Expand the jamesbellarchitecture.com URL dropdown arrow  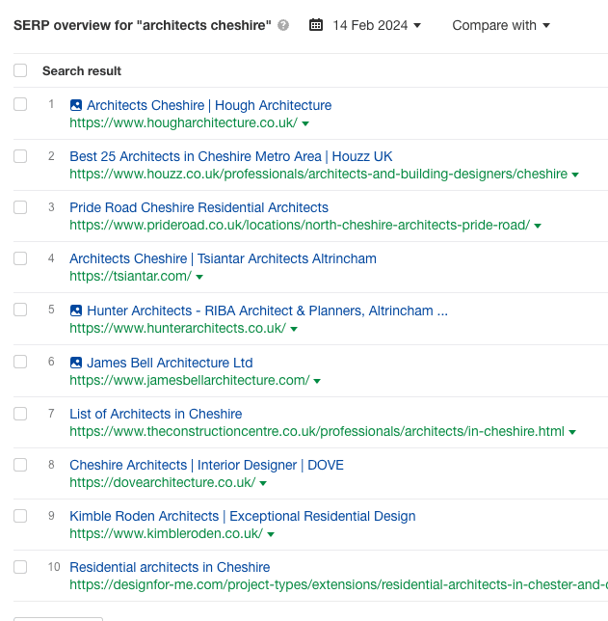pos(317,381)
